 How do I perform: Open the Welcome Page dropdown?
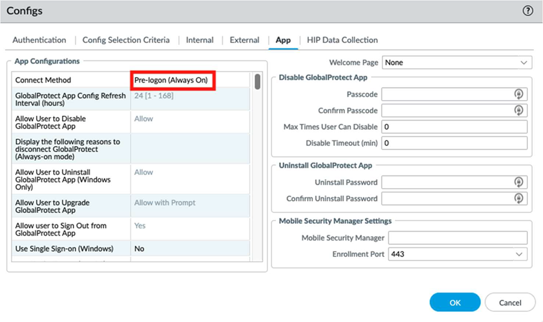(457, 62)
